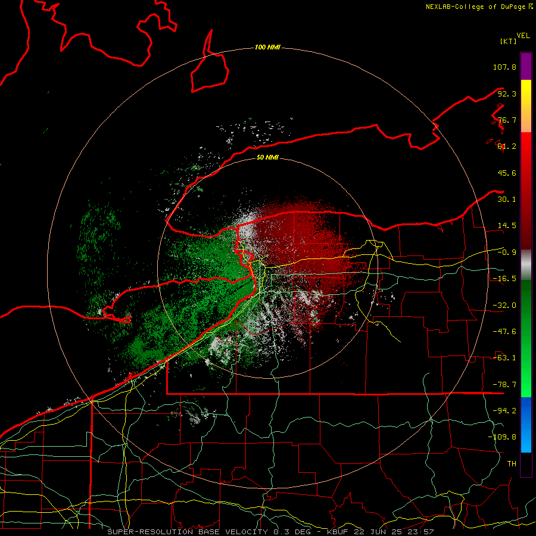Click the 50 NMI range ring label
Screen dimensions: 536x536
coord(267,157)
